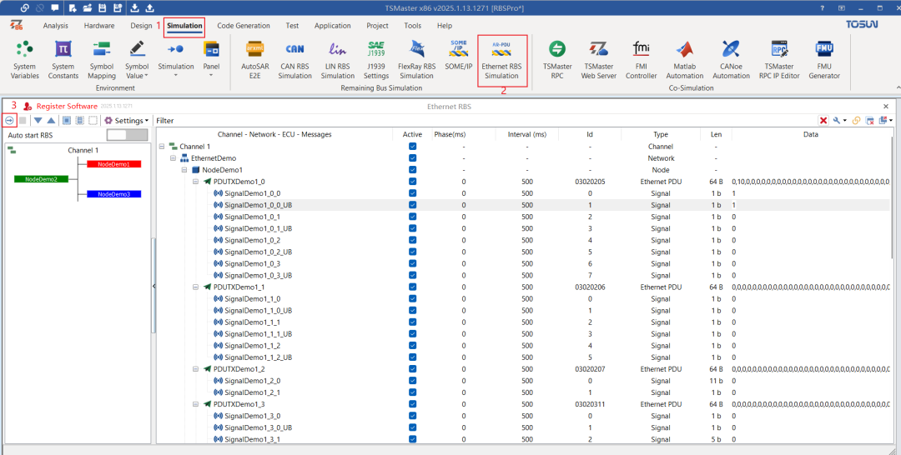The width and height of the screenshot is (901, 455).
Task: Switch to the Design tab
Action: click(141, 26)
